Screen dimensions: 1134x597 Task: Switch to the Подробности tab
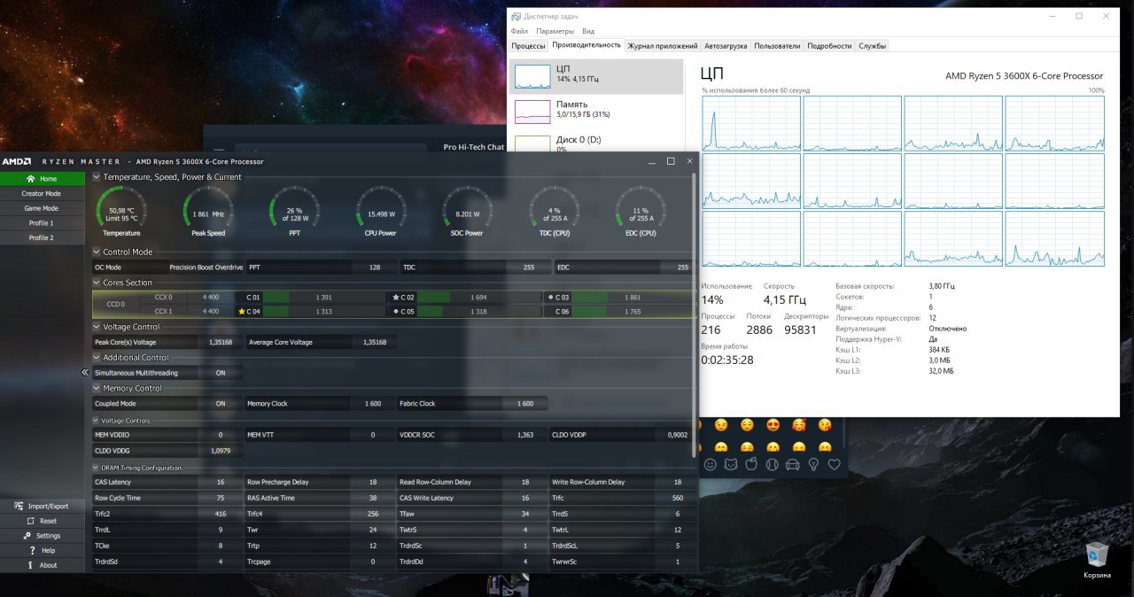pyautogui.click(x=829, y=45)
